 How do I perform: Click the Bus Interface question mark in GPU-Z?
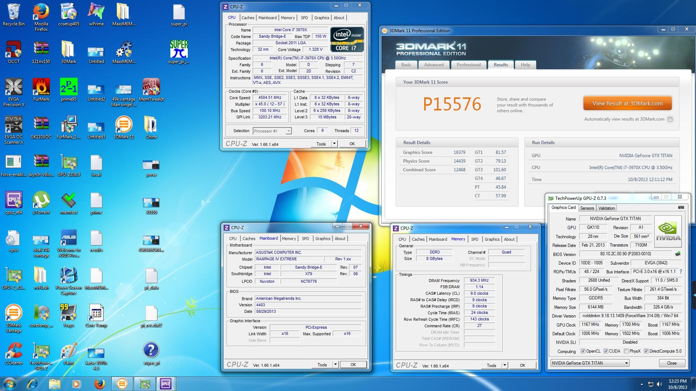click(680, 272)
